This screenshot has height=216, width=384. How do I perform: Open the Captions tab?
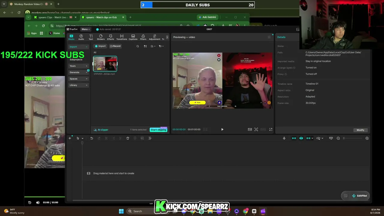click(x=133, y=37)
